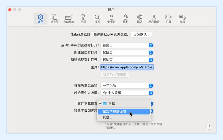223x140 pixels.
Task: Click the 设为默认... button
Action: coord(141,34)
